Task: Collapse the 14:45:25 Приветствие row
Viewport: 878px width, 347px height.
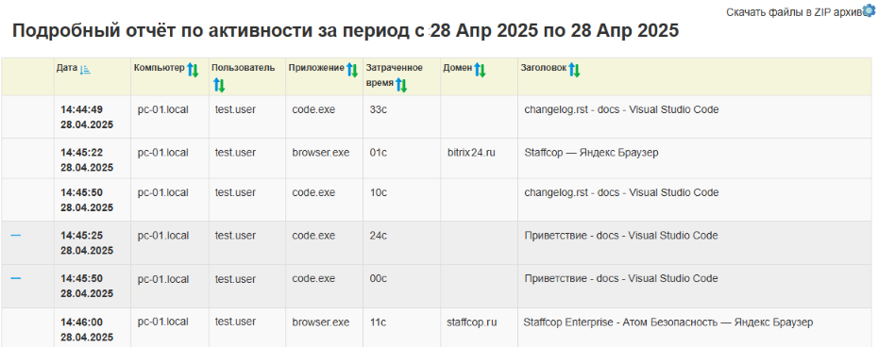Action: coord(16,236)
